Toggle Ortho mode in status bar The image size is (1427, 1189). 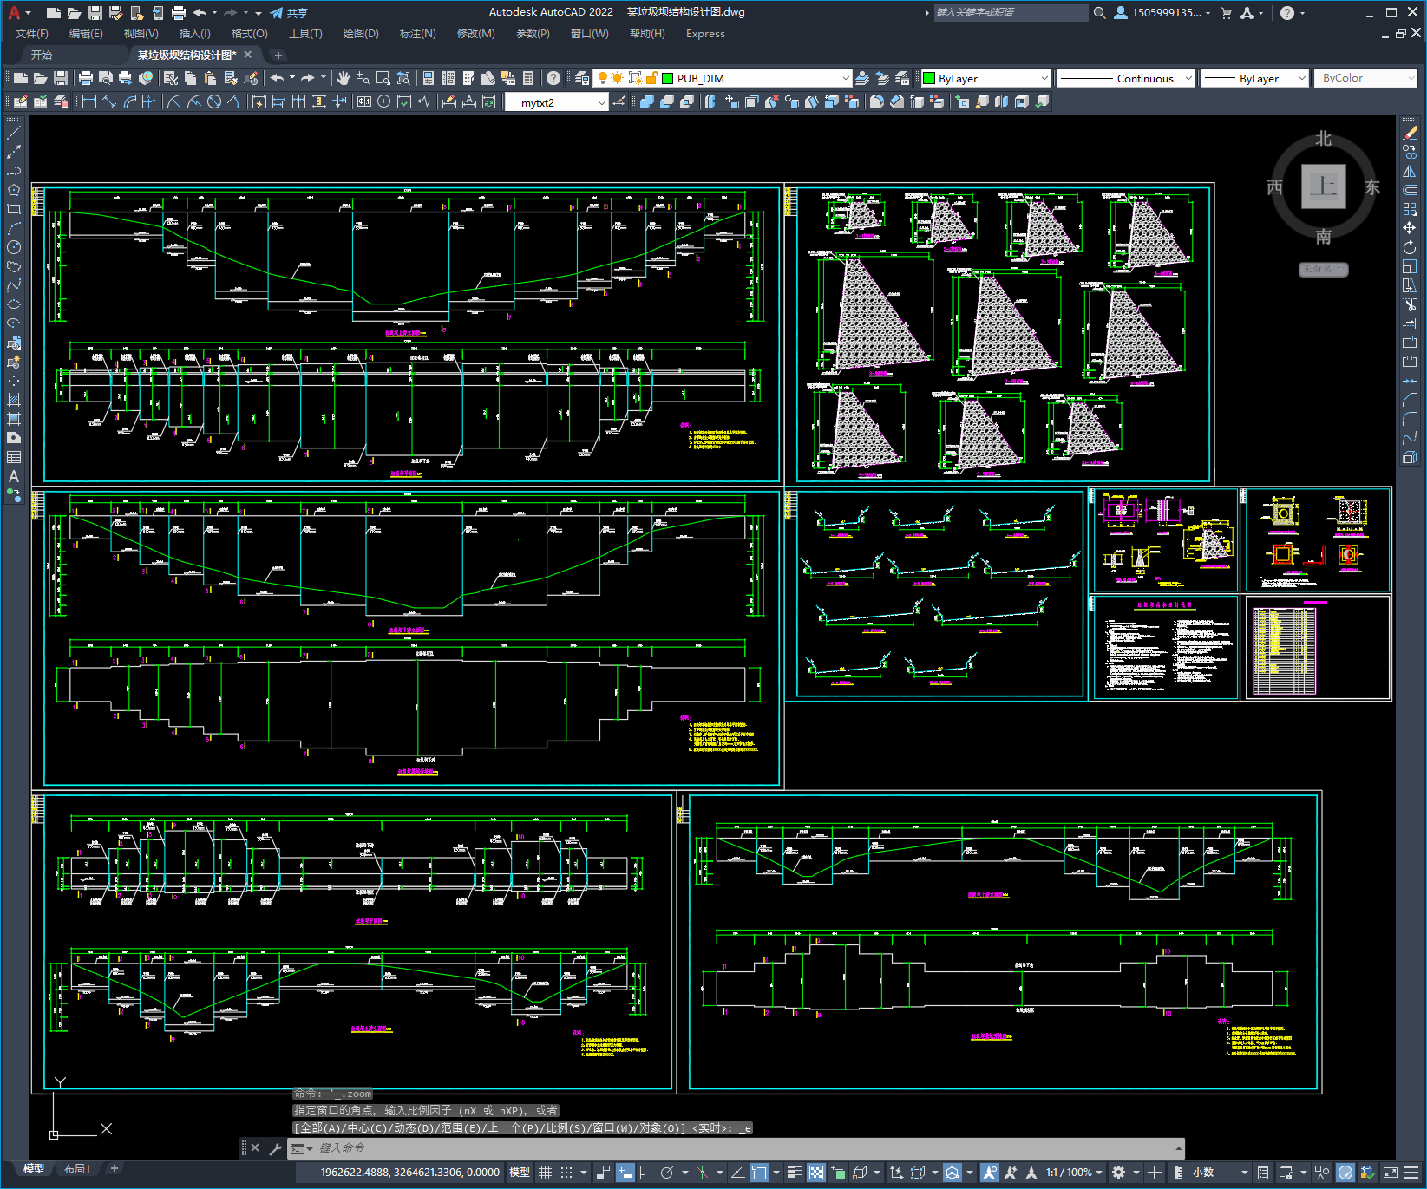[x=646, y=1173]
